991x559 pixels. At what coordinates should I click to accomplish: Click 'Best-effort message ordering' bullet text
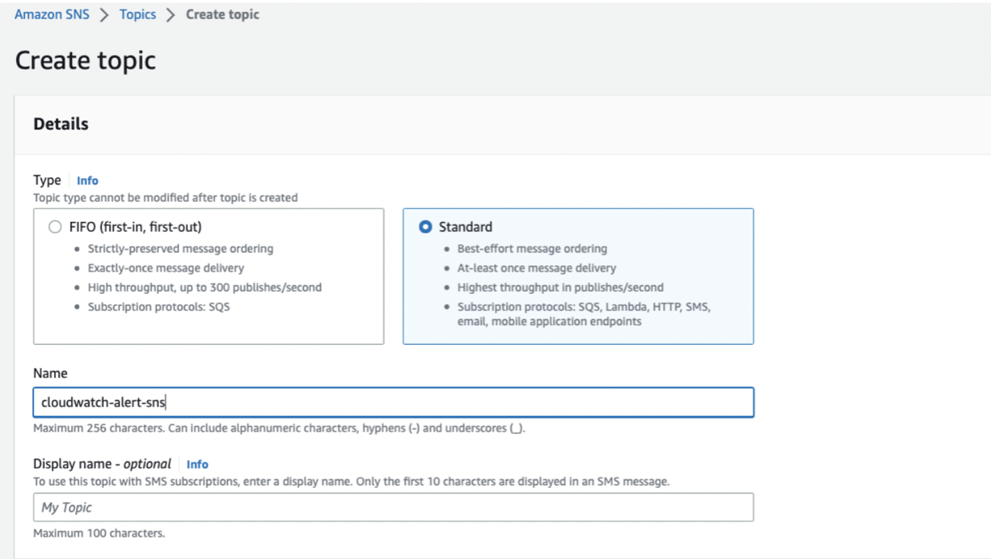[x=532, y=248]
